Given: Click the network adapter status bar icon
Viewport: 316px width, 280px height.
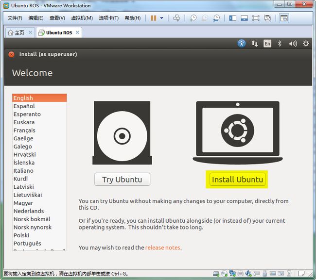Looking at the screenshot, I should pyautogui.click(x=232, y=273).
